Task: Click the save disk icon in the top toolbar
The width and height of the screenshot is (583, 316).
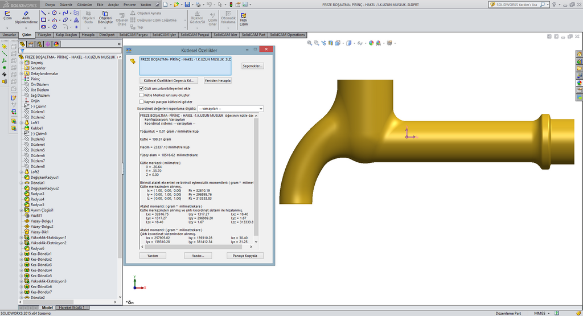Action: (187, 5)
